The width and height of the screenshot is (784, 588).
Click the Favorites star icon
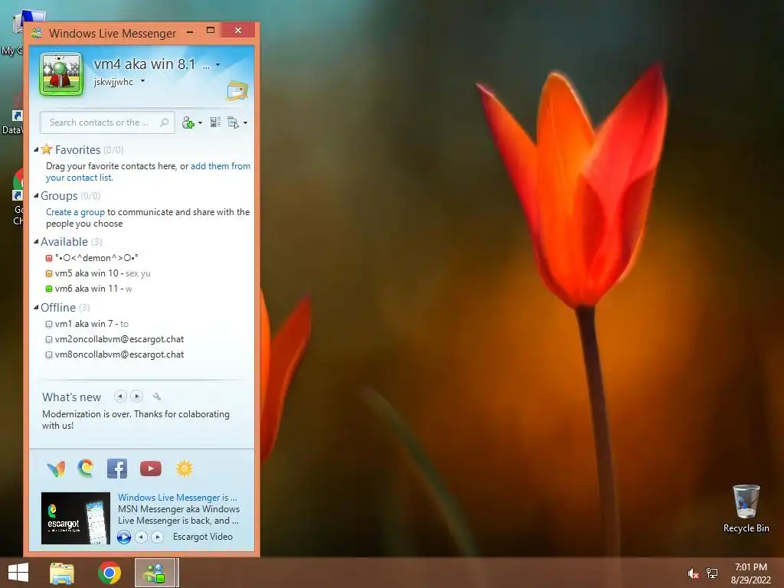(x=47, y=149)
